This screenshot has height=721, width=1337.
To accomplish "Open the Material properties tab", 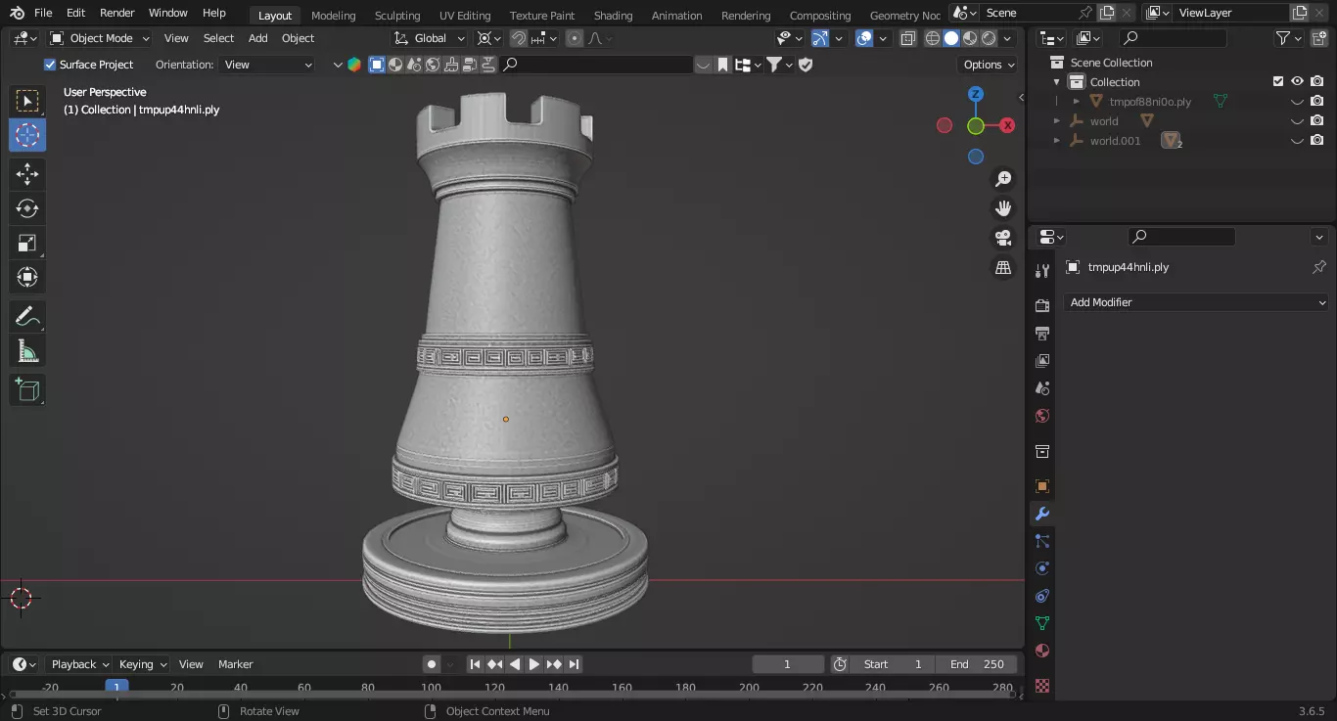I will pyautogui.click(x=1041, y=651).
